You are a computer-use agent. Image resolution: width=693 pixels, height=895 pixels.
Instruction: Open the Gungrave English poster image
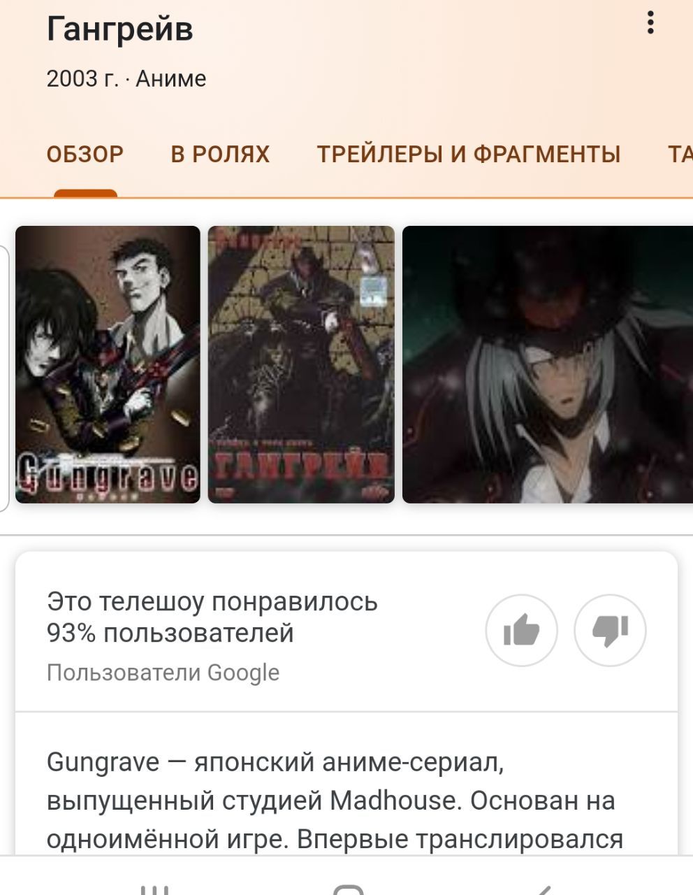(x=108, y=364)
